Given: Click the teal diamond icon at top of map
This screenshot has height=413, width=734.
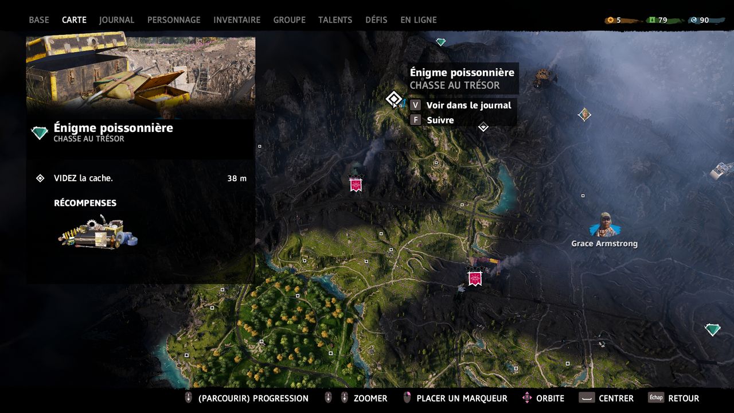Looking at the screenshot, I should [440, 42].
